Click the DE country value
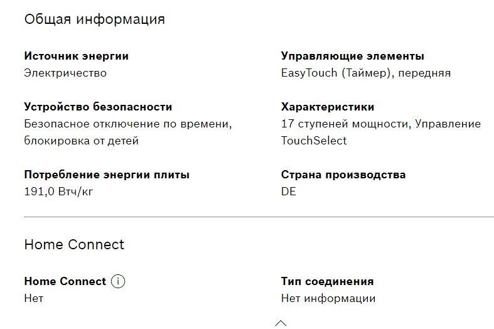This screenshot has width=494, height=329. point(288,191)
